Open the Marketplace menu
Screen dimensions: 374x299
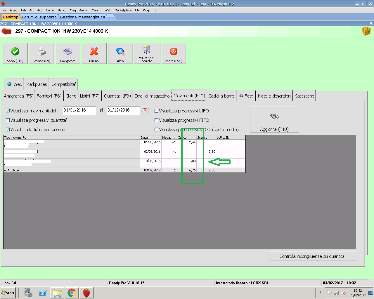click(x=123, y=10)
